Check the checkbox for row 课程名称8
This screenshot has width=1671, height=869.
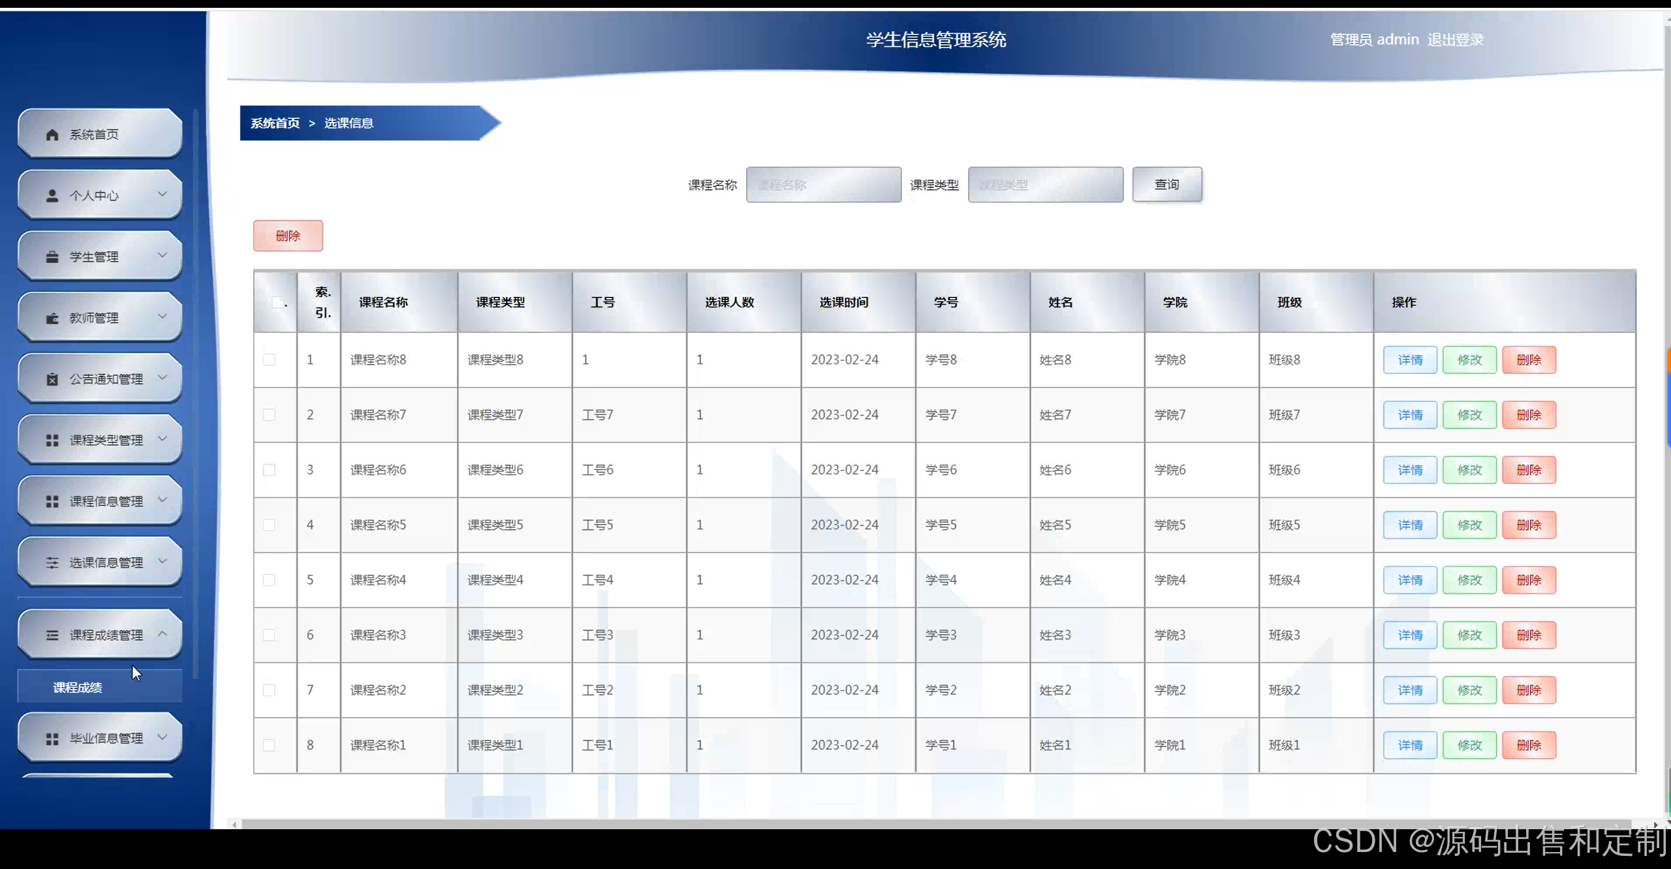pyautogui.click(x=269, y=359)
